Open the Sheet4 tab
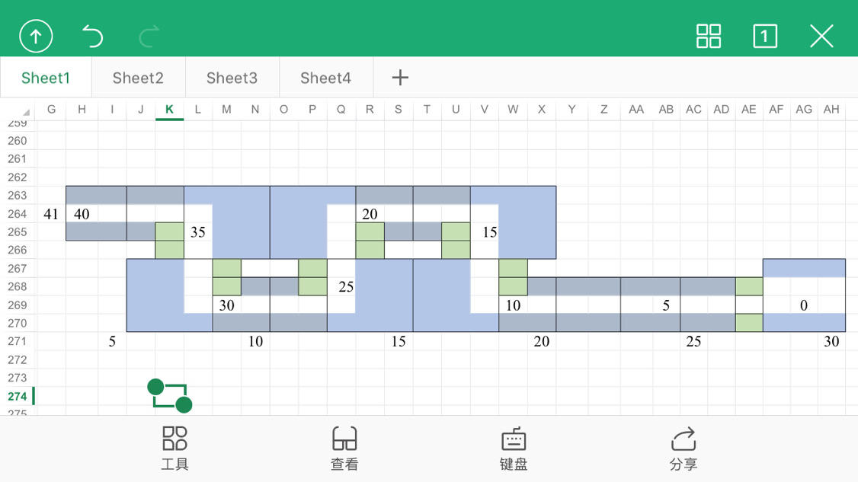Image resolution: width=858 pixels, height=482 pixels. point(325,78)
